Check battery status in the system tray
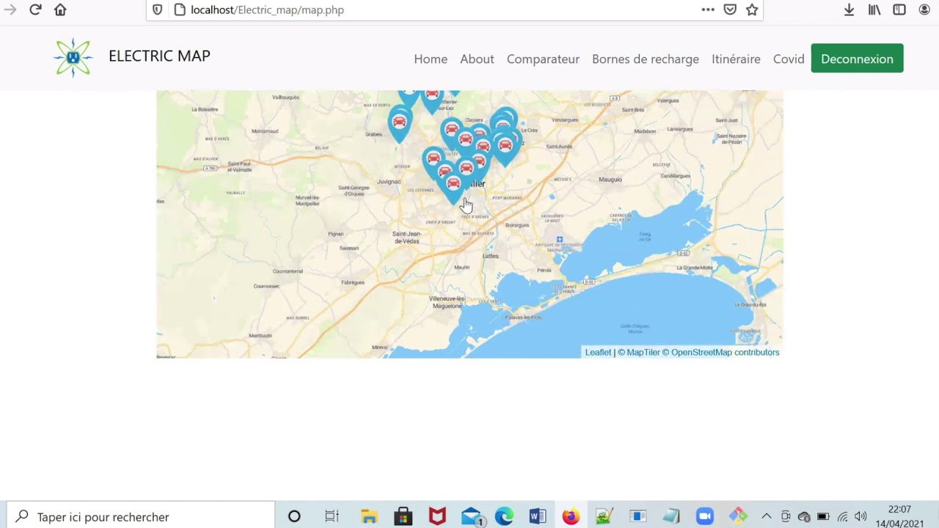 click(x=823, y=516)
